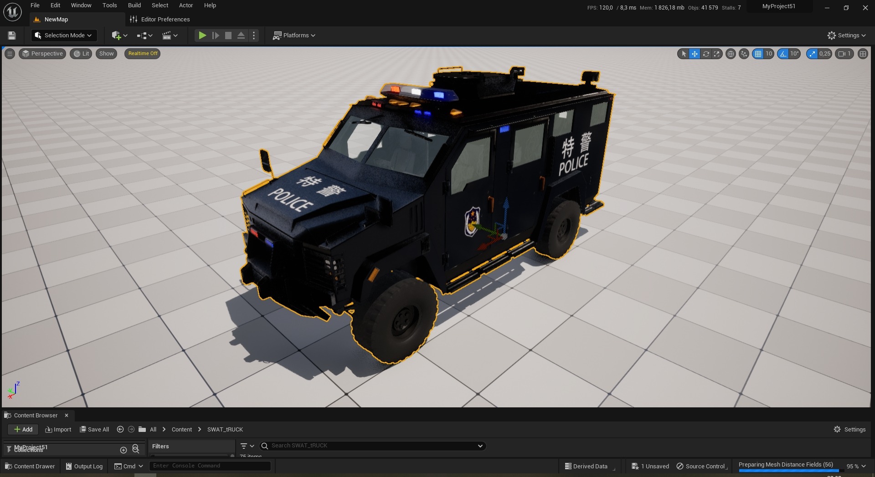The width and height of the screenshot is (875, 477).
Task: Navigate forward with Content Browser history arrow
Action: tap(131, 430)
